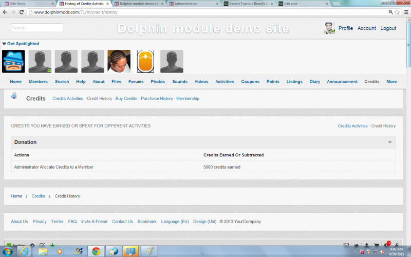
Task: Open Windows Explorer folder from the taskbar
Action: pos(43,251)
